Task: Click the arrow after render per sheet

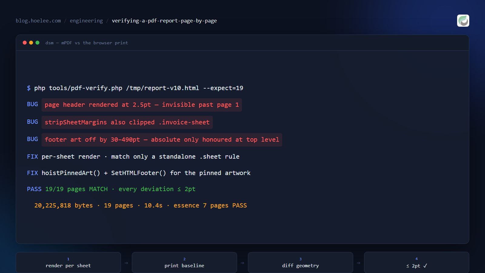Action: click(x=126, y=263)
